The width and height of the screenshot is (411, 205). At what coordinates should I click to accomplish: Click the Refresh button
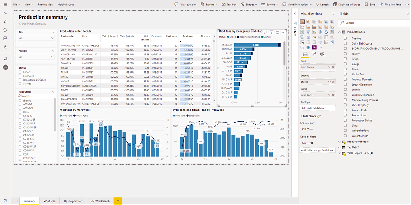322,5
